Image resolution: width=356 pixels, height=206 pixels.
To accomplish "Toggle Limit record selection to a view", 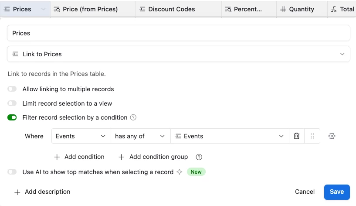I will click(12, 103).
